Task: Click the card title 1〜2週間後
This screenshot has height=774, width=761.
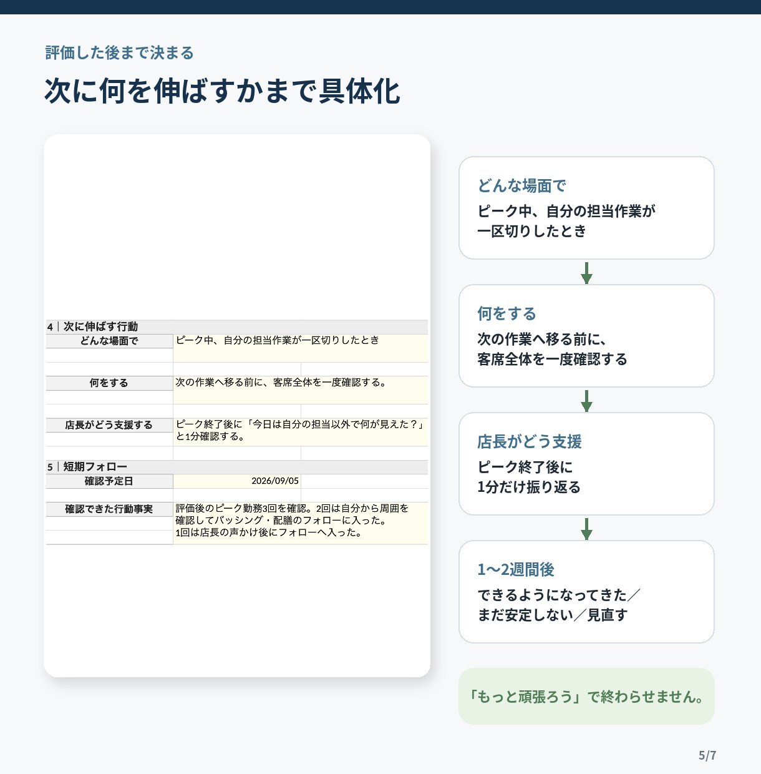Action: point(516,569)
